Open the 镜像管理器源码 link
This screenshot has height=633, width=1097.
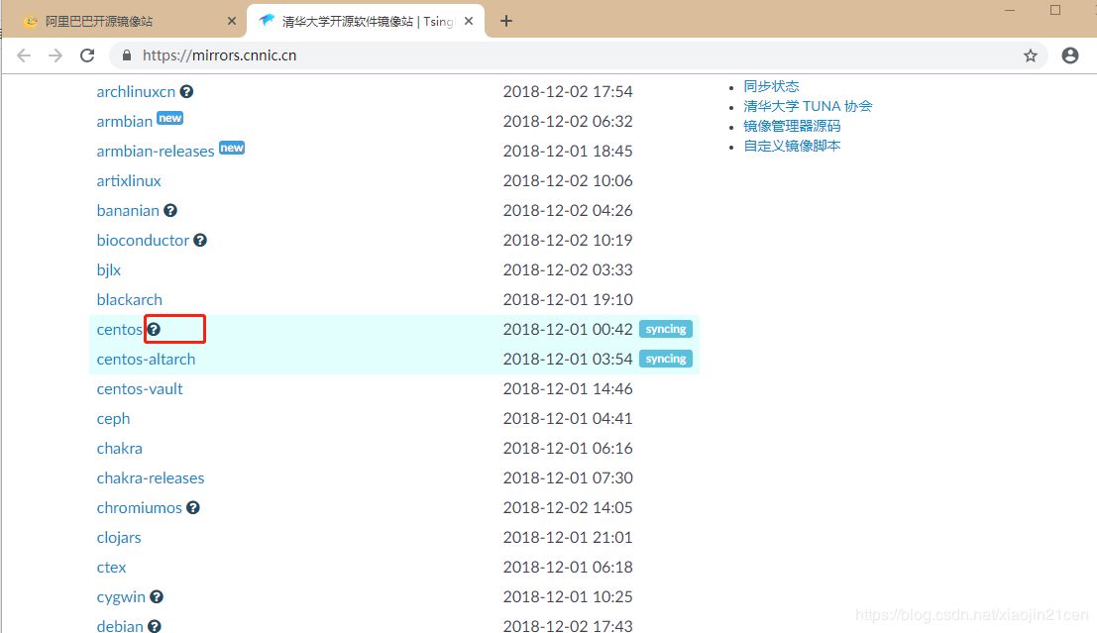(x=792, y=126)
